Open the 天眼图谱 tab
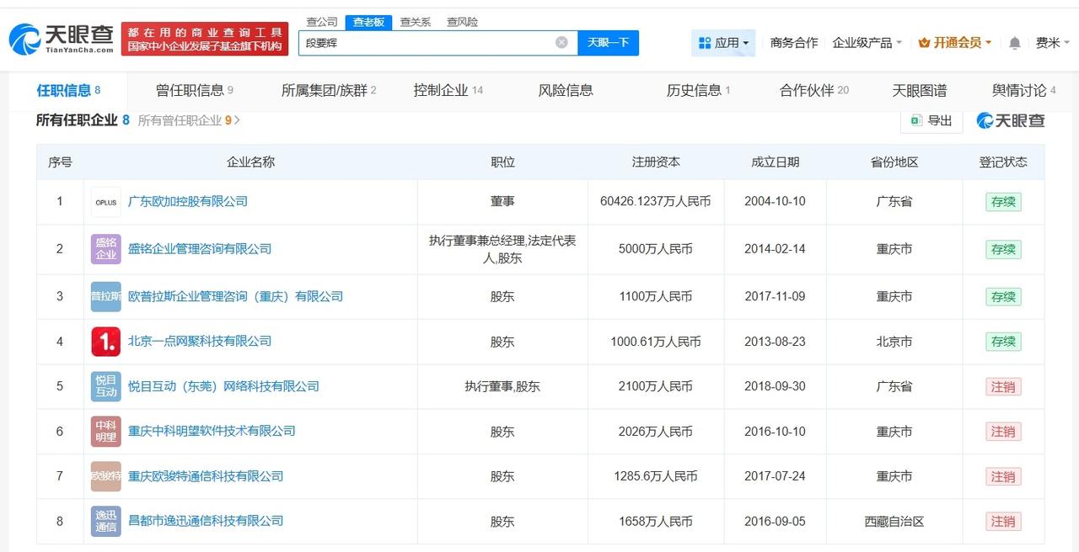 click(x=920, y=91)
